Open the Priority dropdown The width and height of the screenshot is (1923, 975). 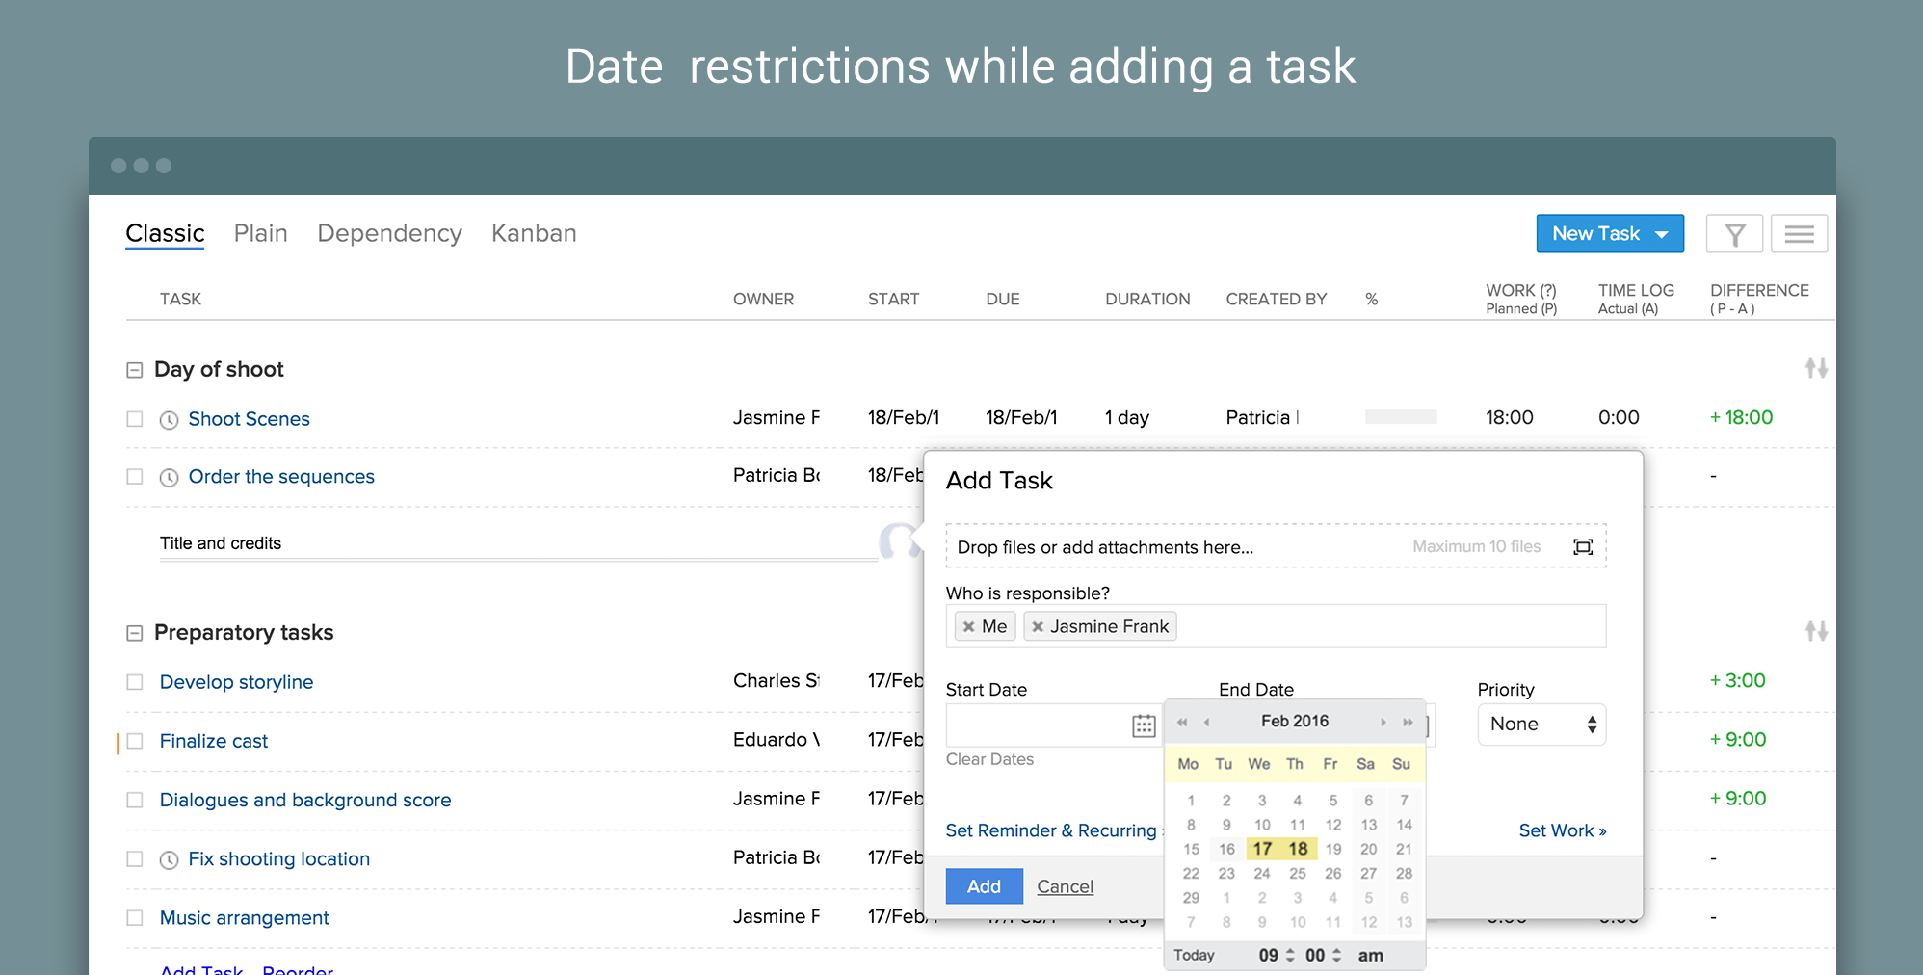click(1541, 725)
